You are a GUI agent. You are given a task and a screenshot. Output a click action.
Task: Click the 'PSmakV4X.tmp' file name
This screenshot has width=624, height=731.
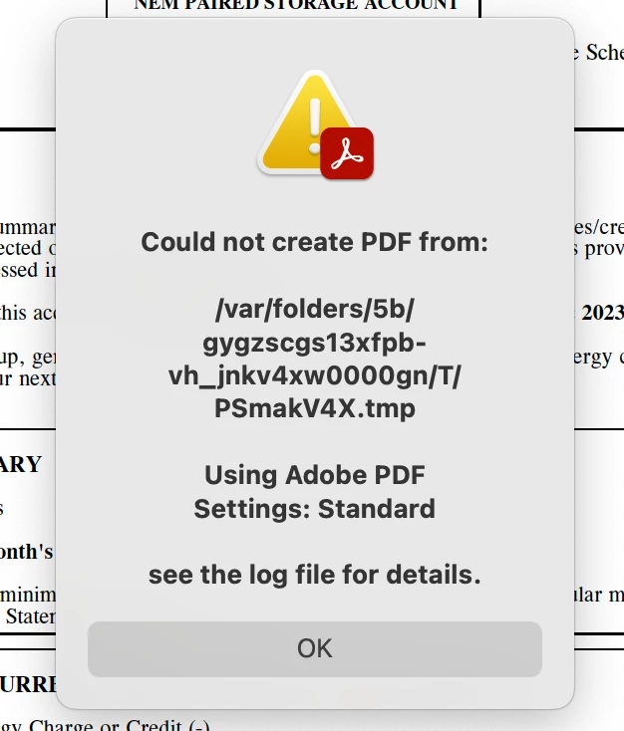click(315, 408)
